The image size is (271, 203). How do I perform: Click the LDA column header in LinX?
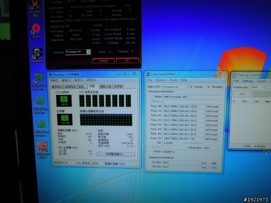(257, 101)
